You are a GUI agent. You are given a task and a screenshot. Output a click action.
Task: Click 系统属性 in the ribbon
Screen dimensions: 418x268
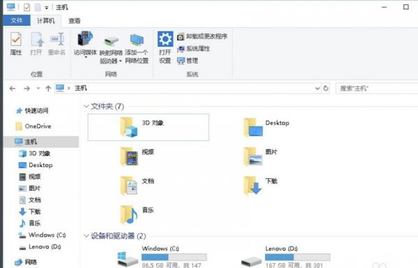pos(194,49)
